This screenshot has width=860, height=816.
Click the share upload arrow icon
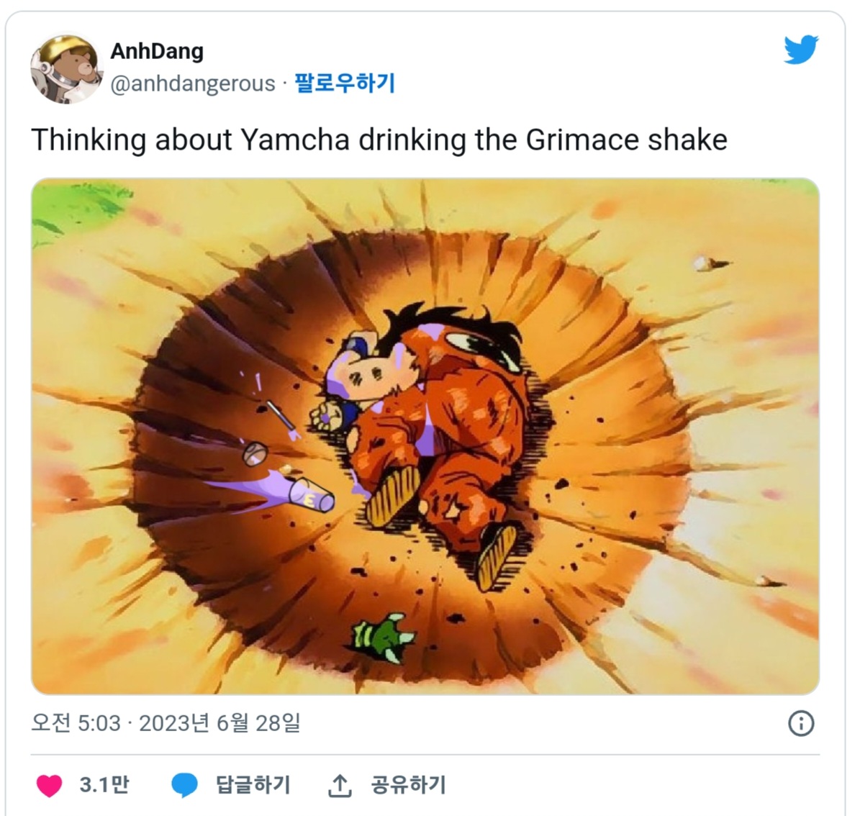(x=340, y=785)
